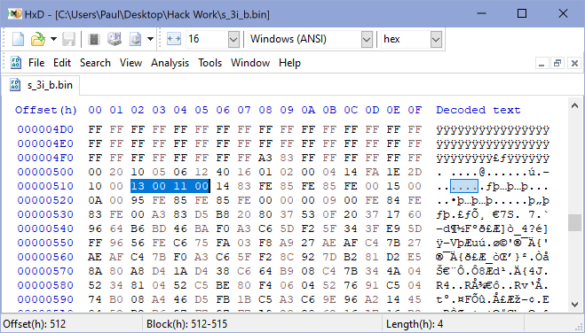
Task: Click the Open disk image icon
Action: 136,39
